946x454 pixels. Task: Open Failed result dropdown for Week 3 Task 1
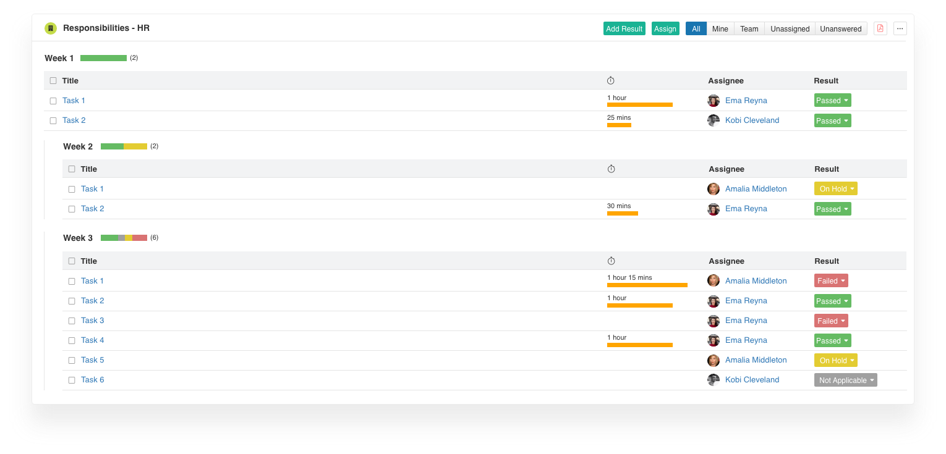click(831, 281)
